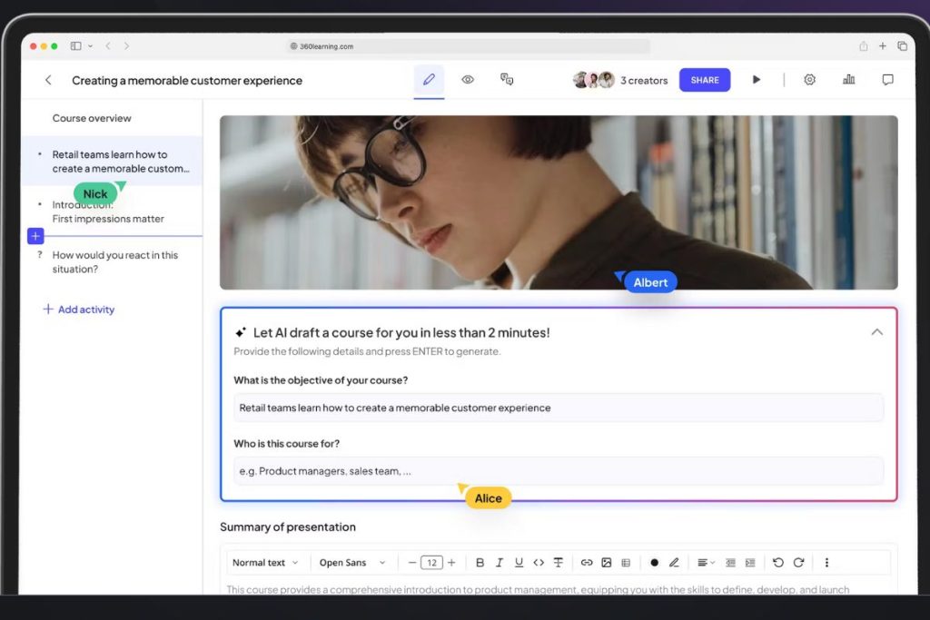
Task: Open the eye preview mode
Action: (x=468, y=80)
